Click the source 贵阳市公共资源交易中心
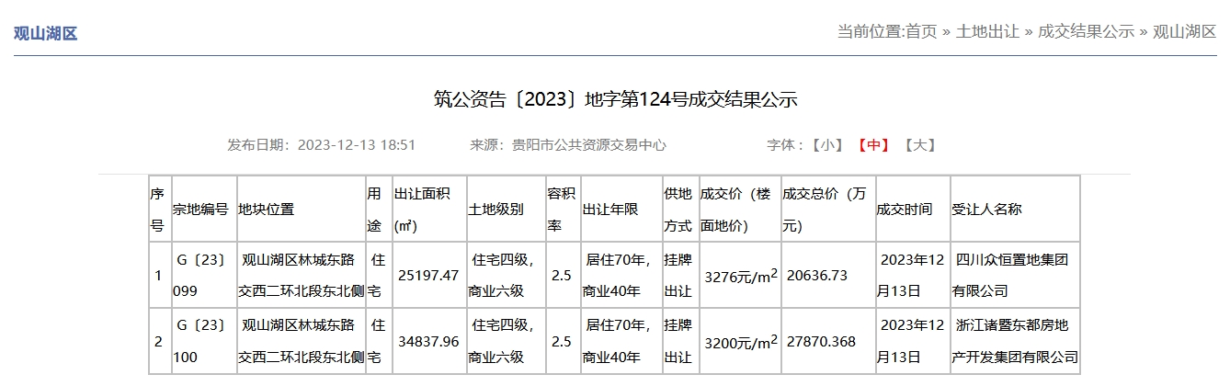The height and width of the screenshot is (386, 1230). (x=588, y=145)
